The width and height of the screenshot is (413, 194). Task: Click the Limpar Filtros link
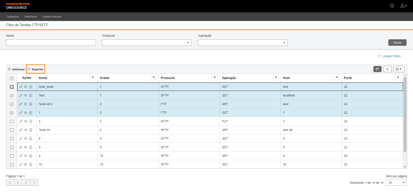(389, 56)
